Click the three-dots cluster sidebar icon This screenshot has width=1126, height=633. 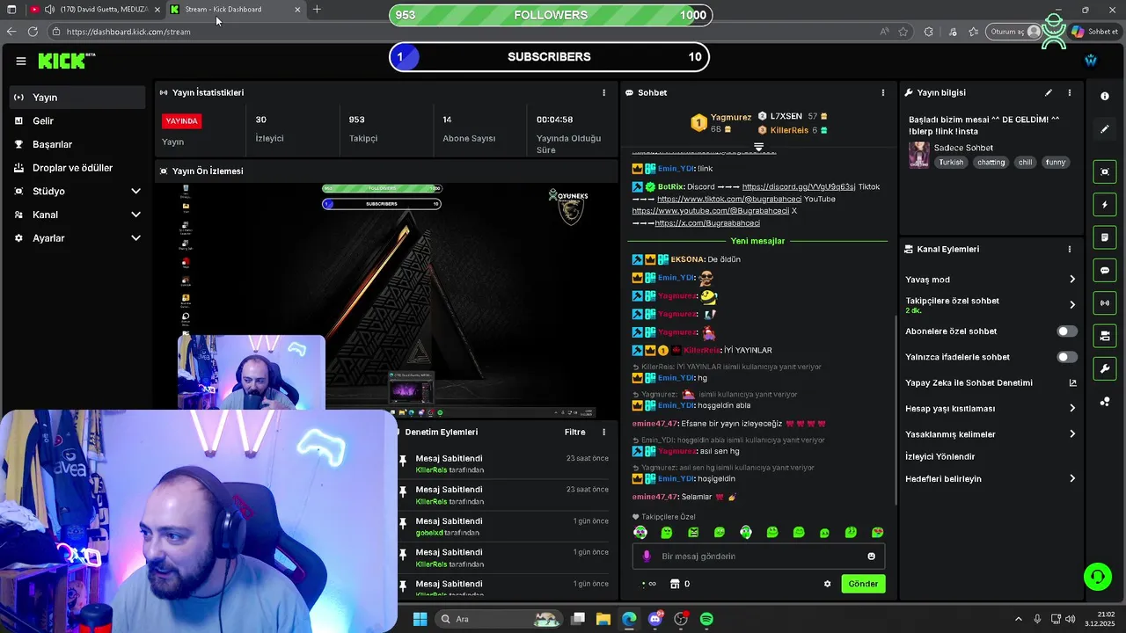(x=1105, y=402)
